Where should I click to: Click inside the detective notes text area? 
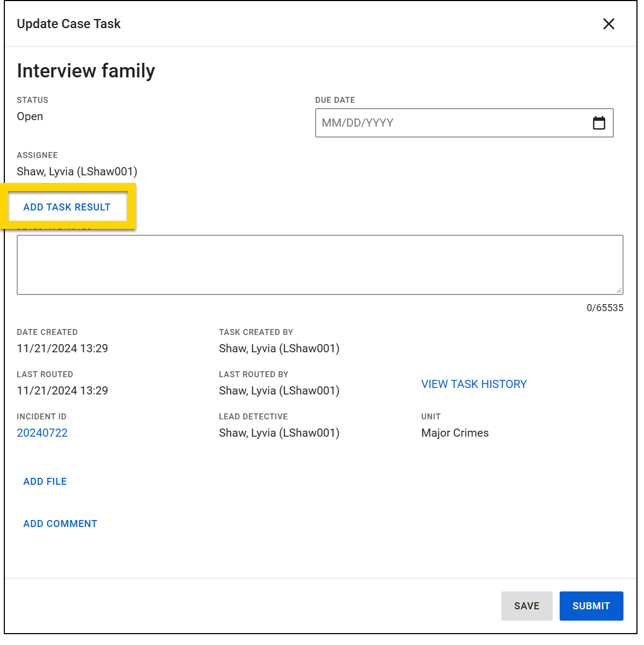319,264
